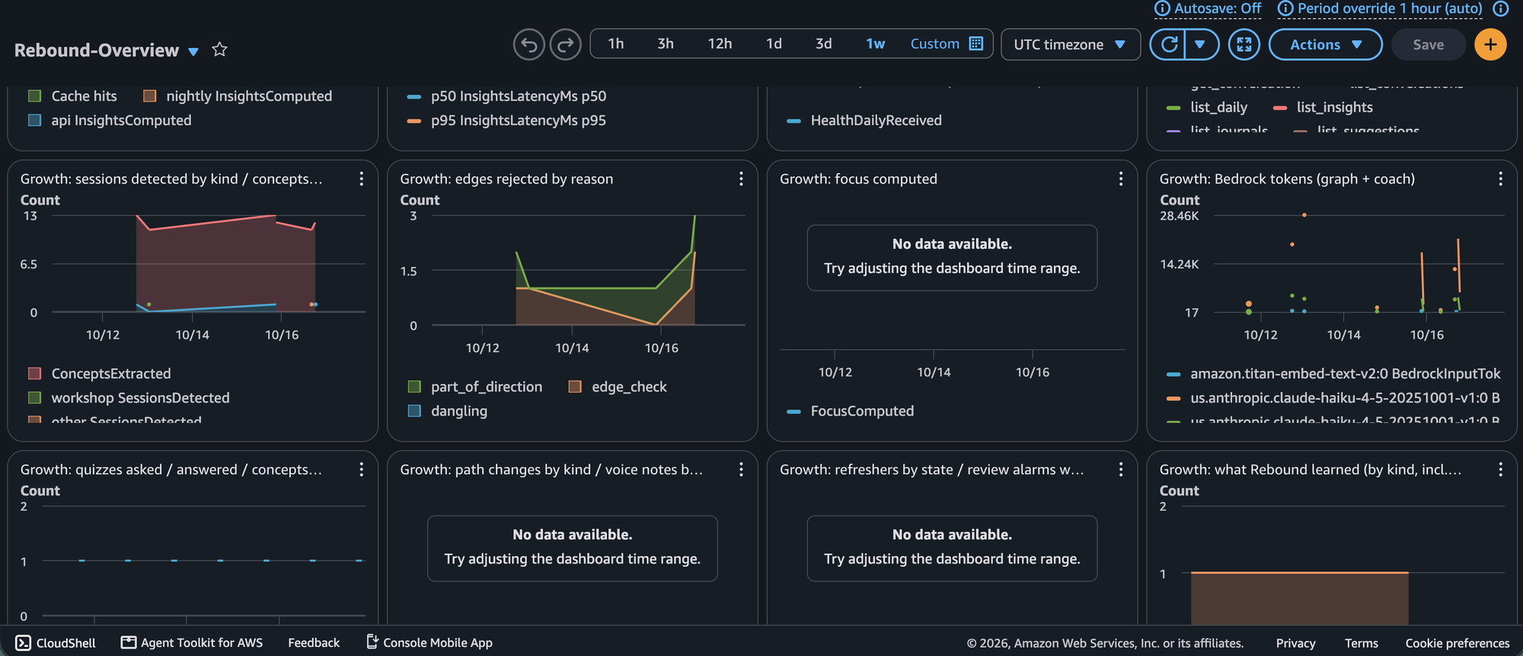The height and width of the screenshot is (656, 1523).
Task: Undo the last dashboard change
Action: click(x=529, y=45)
